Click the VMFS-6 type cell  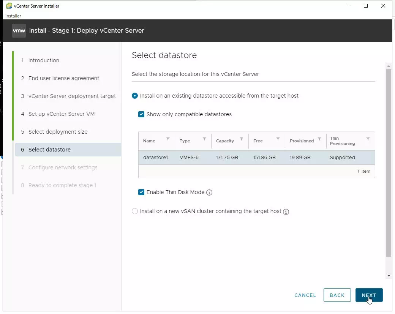click(x=189, y=157)
